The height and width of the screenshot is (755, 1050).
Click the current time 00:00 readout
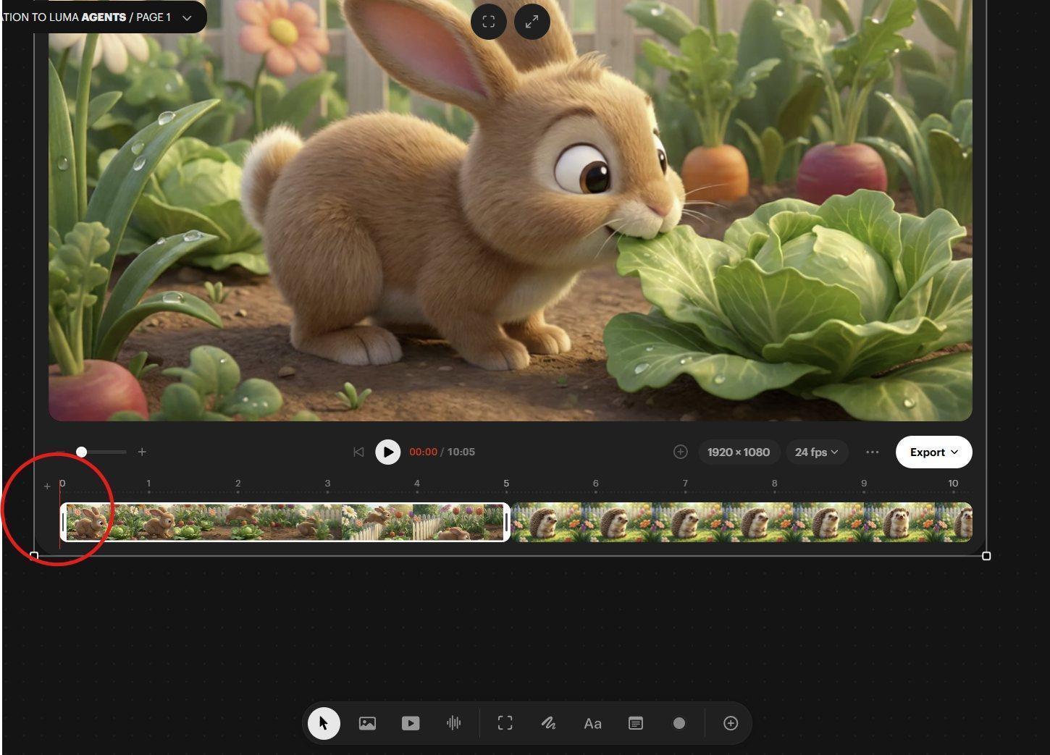click(423, 452)
